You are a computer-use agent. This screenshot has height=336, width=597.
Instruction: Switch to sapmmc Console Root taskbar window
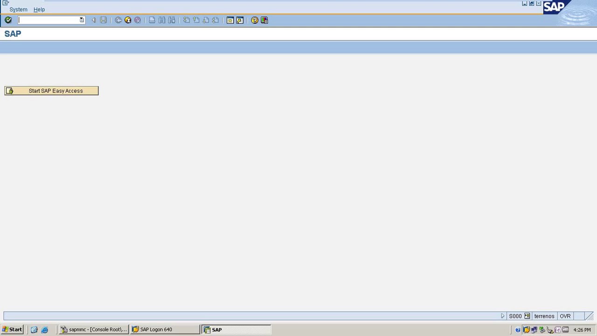(94, 329)
